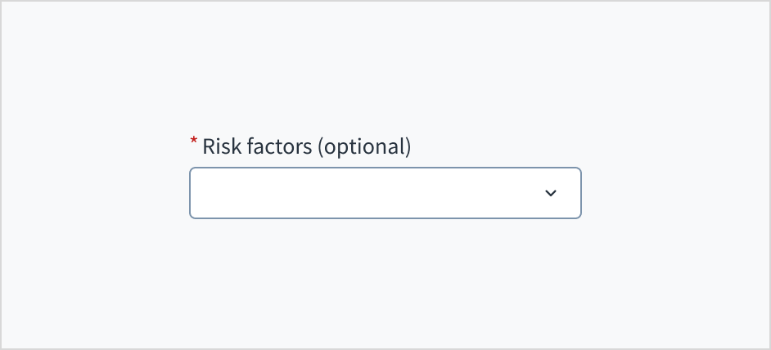Image resolution: width=771 pixels, height=350 pixels.
Task: Click the red asterisk before Risk factors
Action: click(x=194, y=143)
